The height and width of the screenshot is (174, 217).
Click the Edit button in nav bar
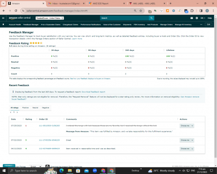point(208,24)
